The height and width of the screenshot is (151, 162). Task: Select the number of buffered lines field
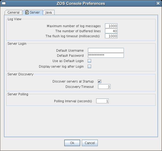click(x=111, y=31)
